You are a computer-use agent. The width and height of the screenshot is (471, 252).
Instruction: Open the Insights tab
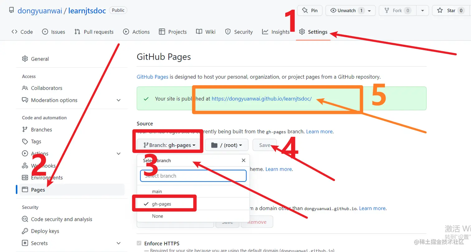point(276,32)
